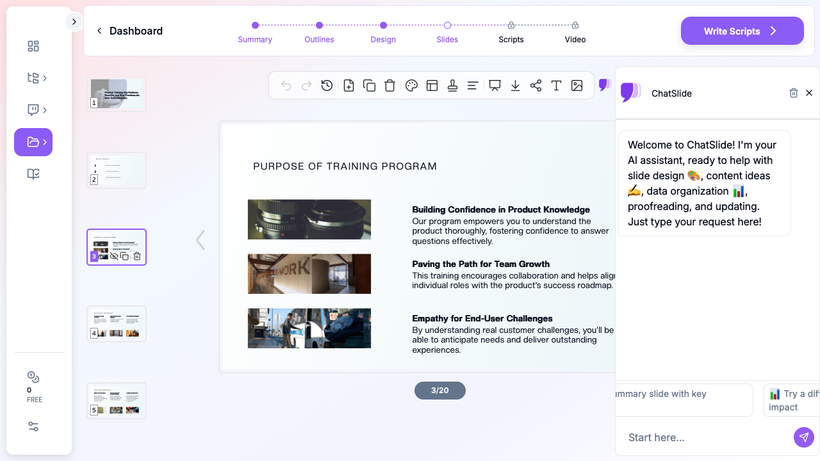Screen dimensions: 820x461
Task: Open the color theme palette tool
Action: coord(411,85)
